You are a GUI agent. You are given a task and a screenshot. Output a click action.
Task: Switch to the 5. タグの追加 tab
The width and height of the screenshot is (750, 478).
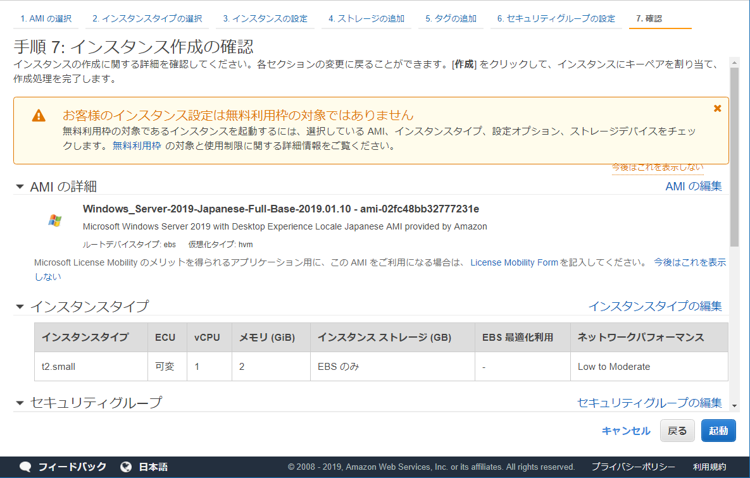point(451,19)
